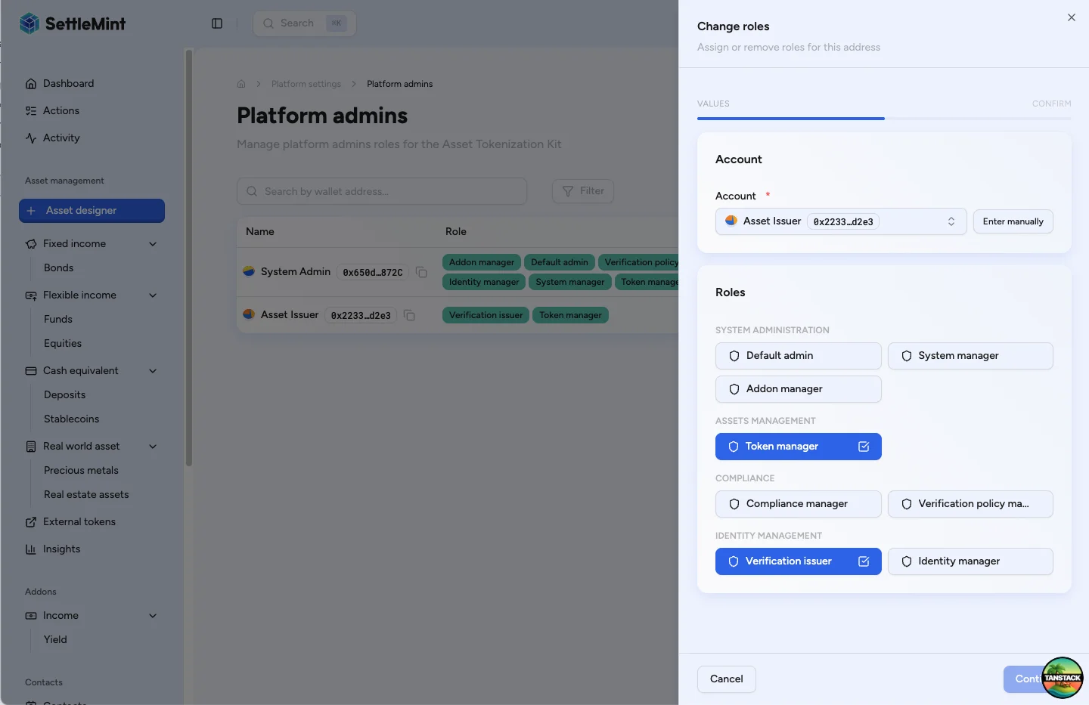The height and width of the screenshot is (705, 1089).
Task: Go to Activity in the sidebar
Action: click(x=61, y=138)
